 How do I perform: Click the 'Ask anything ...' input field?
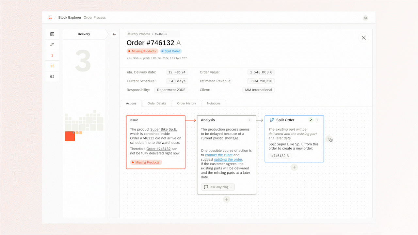(218, 187)
